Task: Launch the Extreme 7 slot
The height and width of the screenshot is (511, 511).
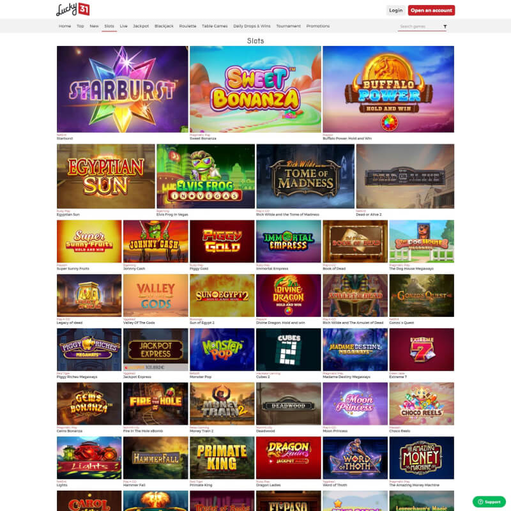Action: point(422,349)
